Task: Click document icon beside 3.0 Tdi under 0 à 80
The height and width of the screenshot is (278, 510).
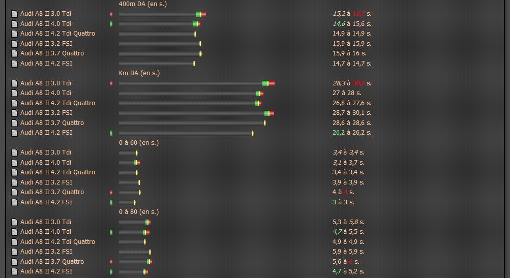Action: coord(14,222)
